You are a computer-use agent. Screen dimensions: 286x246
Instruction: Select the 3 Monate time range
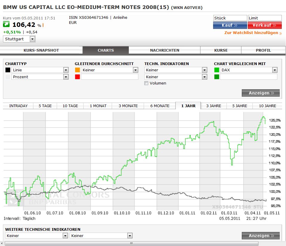[x=128, y=106]
